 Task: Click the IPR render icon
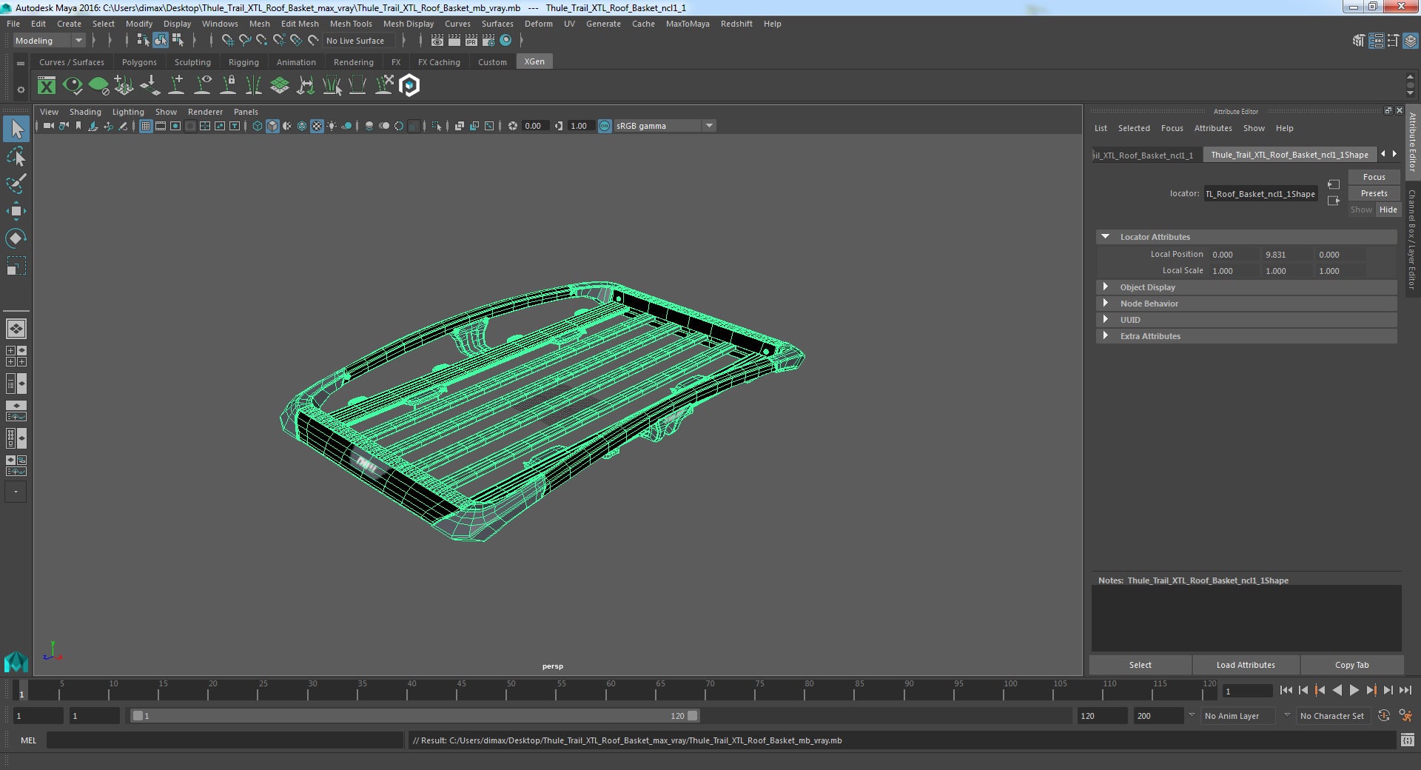[x=471, y=41]
